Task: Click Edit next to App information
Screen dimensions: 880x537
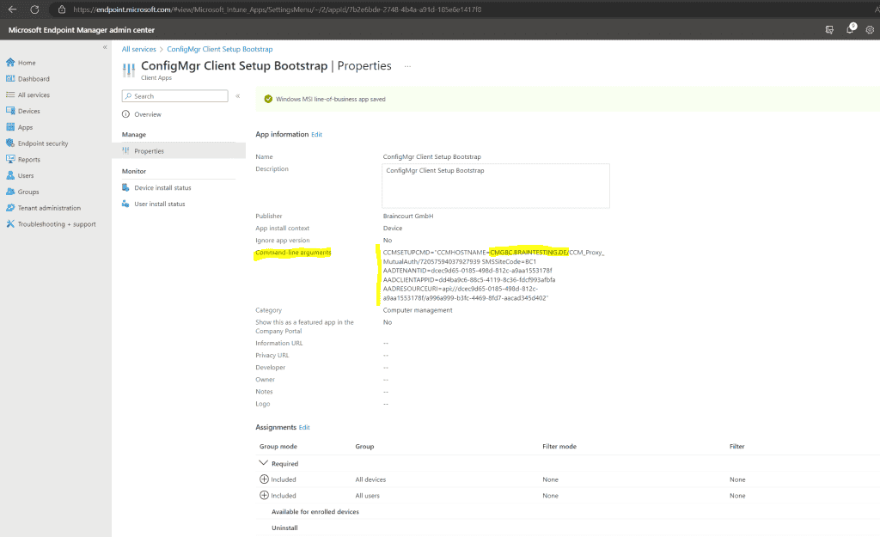Action: pos(317,134)
